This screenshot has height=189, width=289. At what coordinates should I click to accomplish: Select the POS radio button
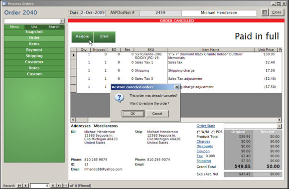(213, 132)
